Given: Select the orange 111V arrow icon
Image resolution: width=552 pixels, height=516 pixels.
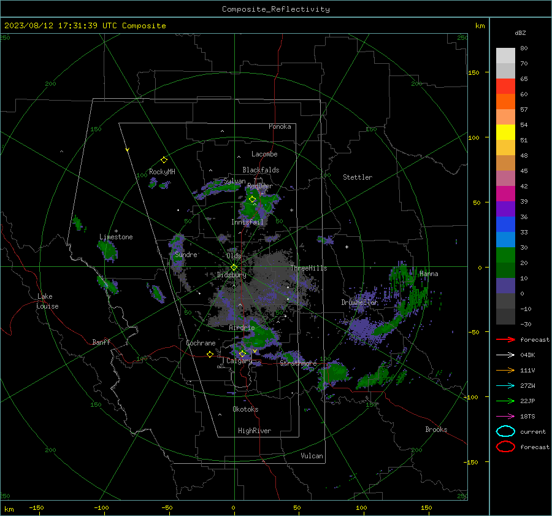Looking at the screenshot, I should pos(505,370).
